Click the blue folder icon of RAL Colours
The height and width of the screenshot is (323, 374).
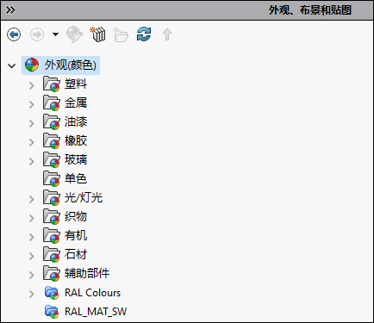click(52, 293)
